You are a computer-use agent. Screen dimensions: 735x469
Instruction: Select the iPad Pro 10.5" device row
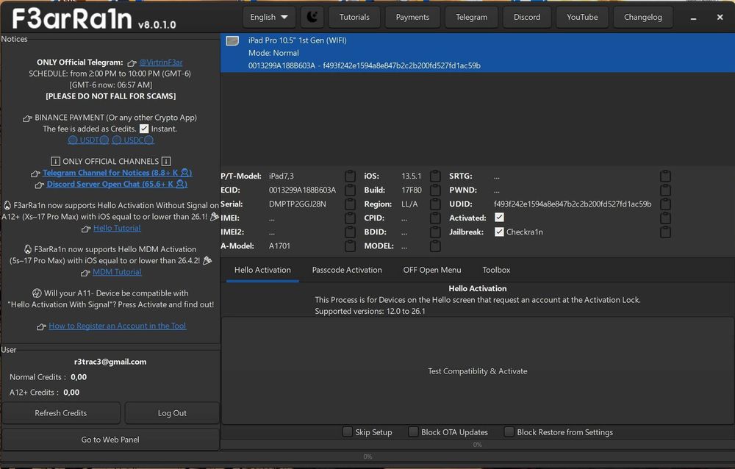[478, 52]
